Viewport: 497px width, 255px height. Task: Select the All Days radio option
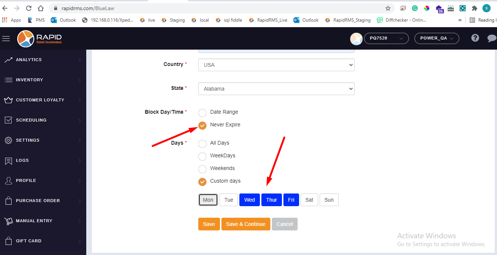point(202,144)
